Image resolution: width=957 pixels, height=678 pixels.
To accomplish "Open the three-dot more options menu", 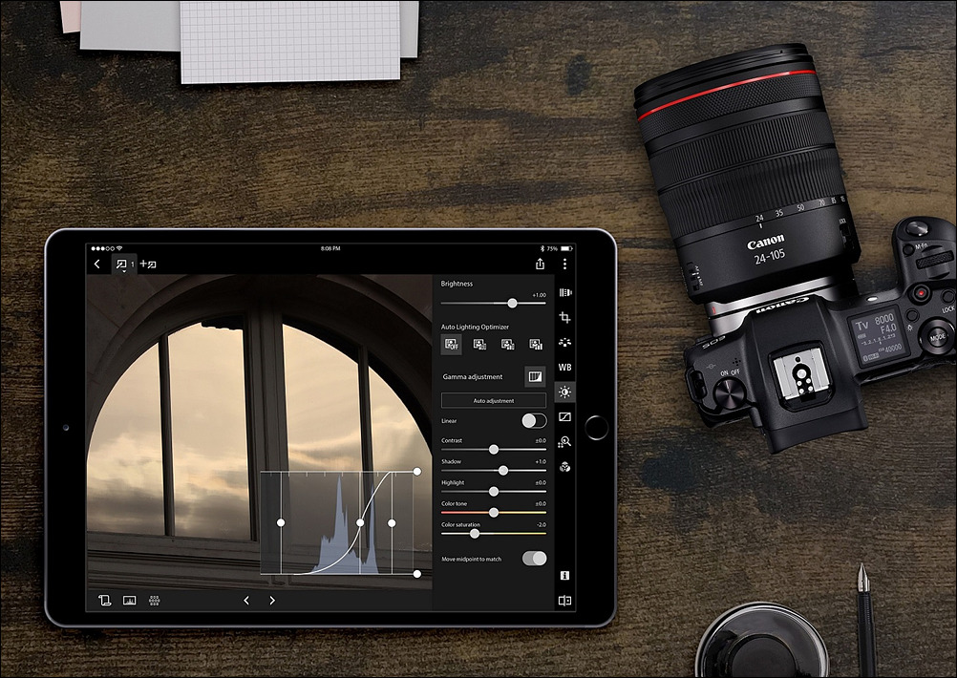I will pos(564,263).
